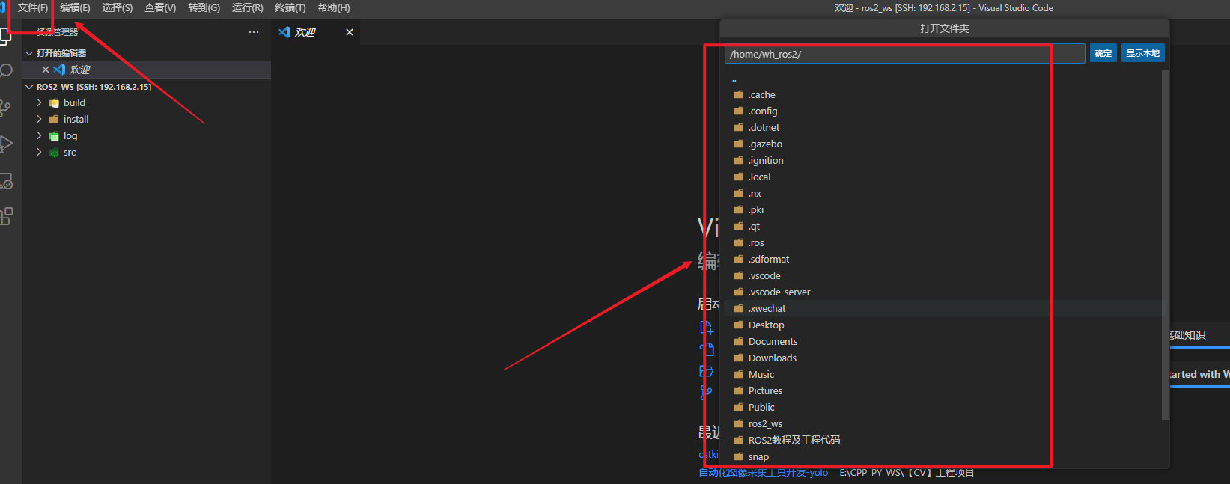
Task: Select the .vscode-server folder entry
Action: [943, 292]
